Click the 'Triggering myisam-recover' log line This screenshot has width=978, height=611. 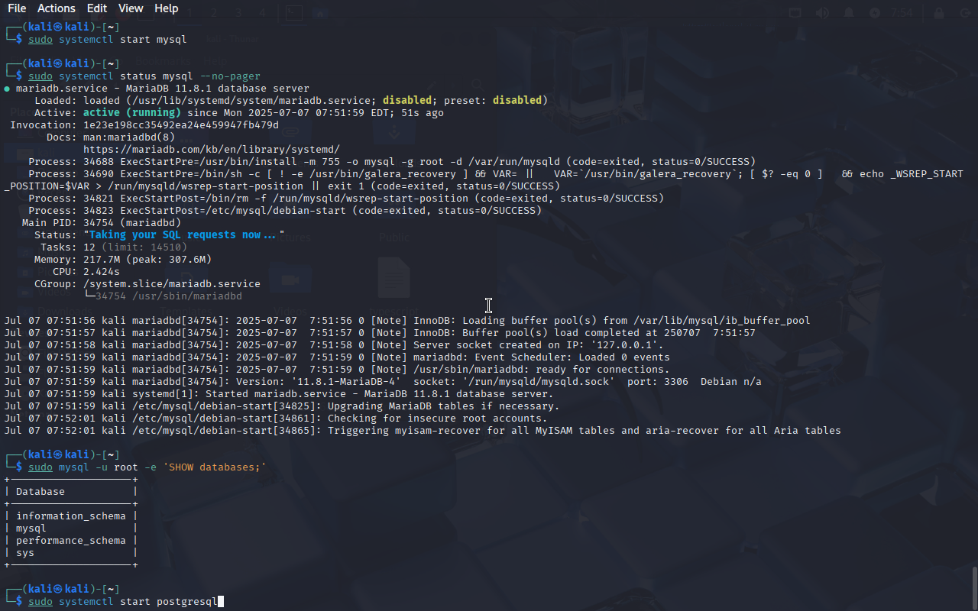(x=422, y=431)
